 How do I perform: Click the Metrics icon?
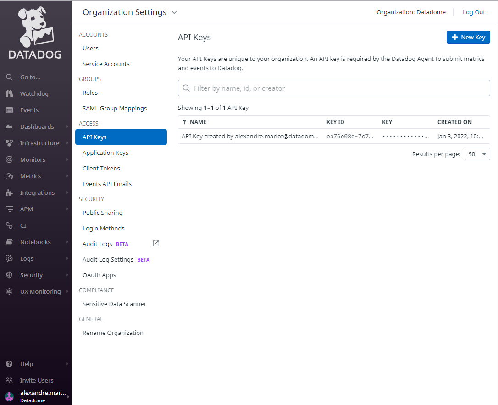(9, 176)
